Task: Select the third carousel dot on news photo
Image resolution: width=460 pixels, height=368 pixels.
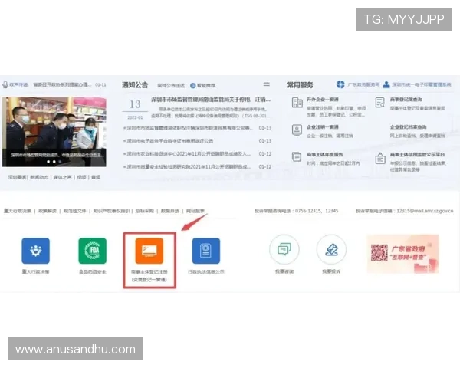Action: (x=60, y=162)
